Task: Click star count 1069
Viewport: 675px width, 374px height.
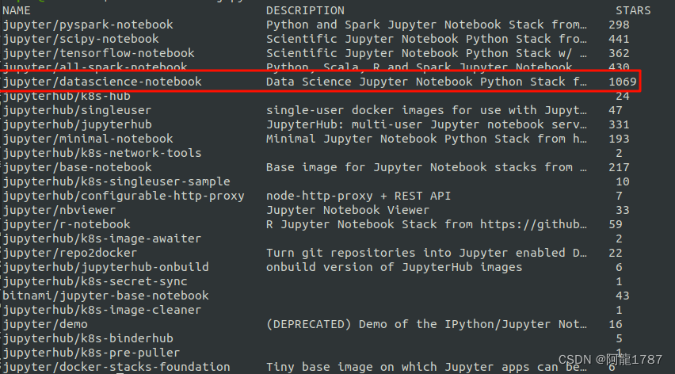Action: coord(623,82)
